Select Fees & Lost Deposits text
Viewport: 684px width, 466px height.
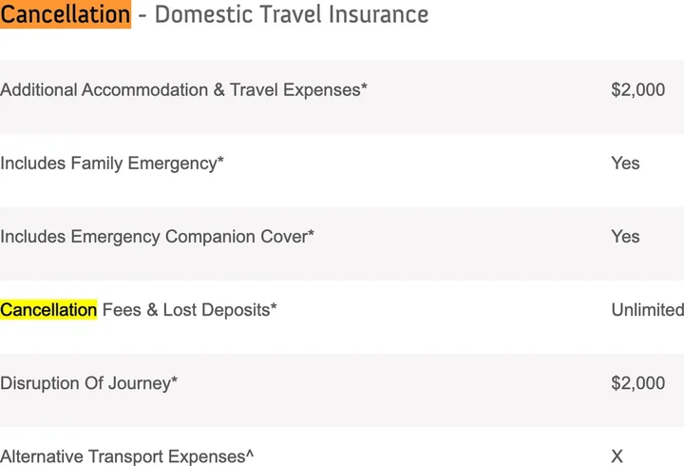pos(185,310)
